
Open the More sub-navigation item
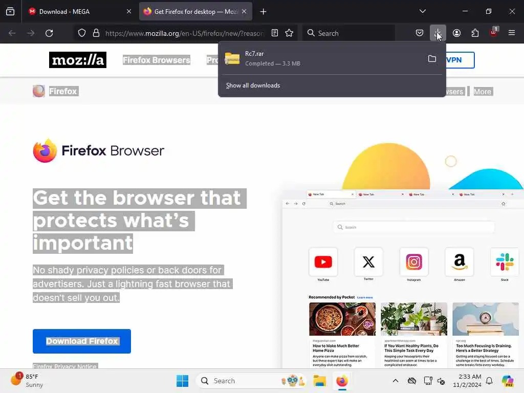coord(483,92)
